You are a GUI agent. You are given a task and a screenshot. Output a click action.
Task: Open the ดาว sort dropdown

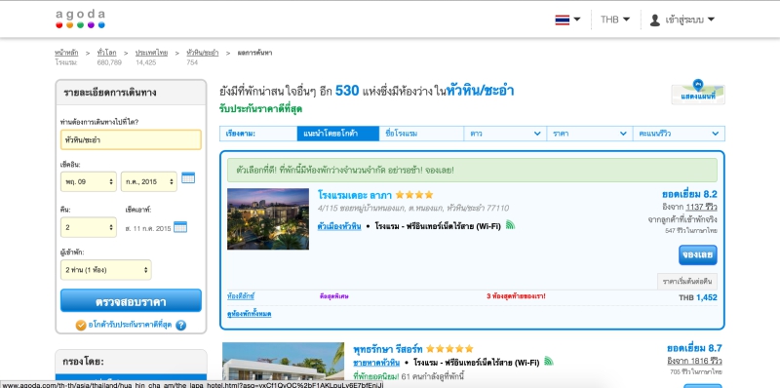[x=505, y=134]
